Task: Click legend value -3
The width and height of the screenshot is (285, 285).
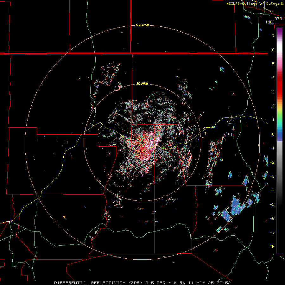Action: click(272, 176)
